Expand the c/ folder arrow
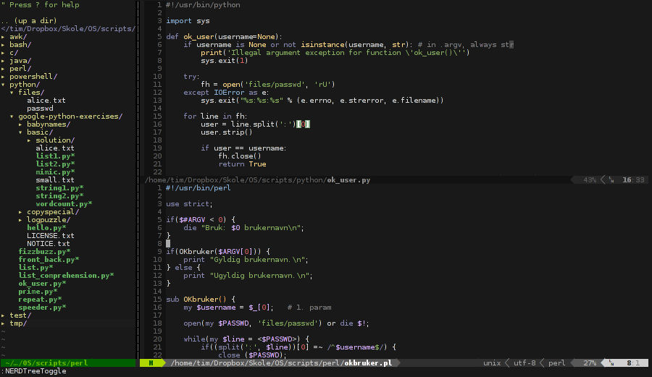Viewport: 652px width, 377px height. click(x=3, y=53)
